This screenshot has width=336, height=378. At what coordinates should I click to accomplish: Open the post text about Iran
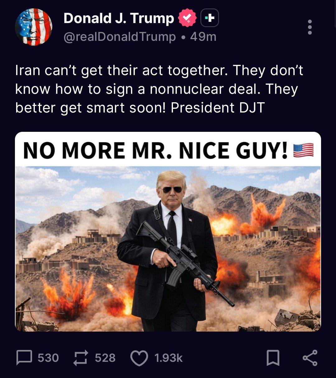coord(159,89)
